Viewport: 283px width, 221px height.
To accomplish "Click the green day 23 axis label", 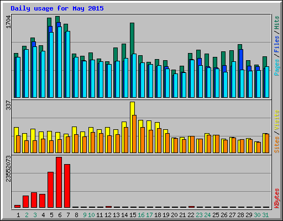I will (x=199, y=215).
